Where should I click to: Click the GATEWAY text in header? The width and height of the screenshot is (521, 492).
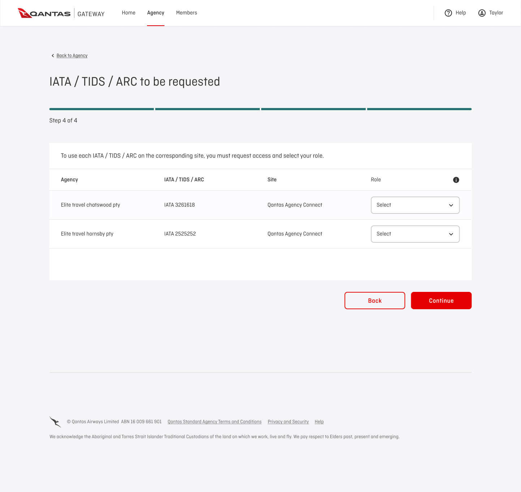tap(91, 14)
